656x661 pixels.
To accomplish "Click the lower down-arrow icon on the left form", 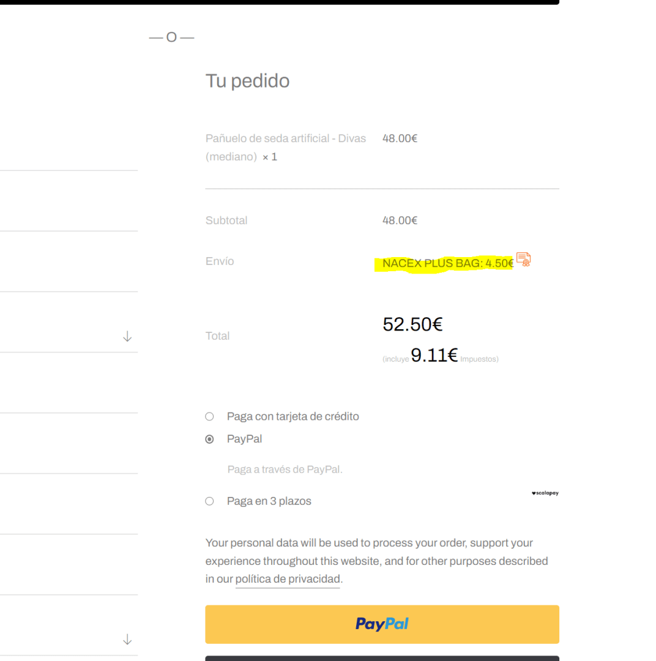I will click(x=127, y=640).
